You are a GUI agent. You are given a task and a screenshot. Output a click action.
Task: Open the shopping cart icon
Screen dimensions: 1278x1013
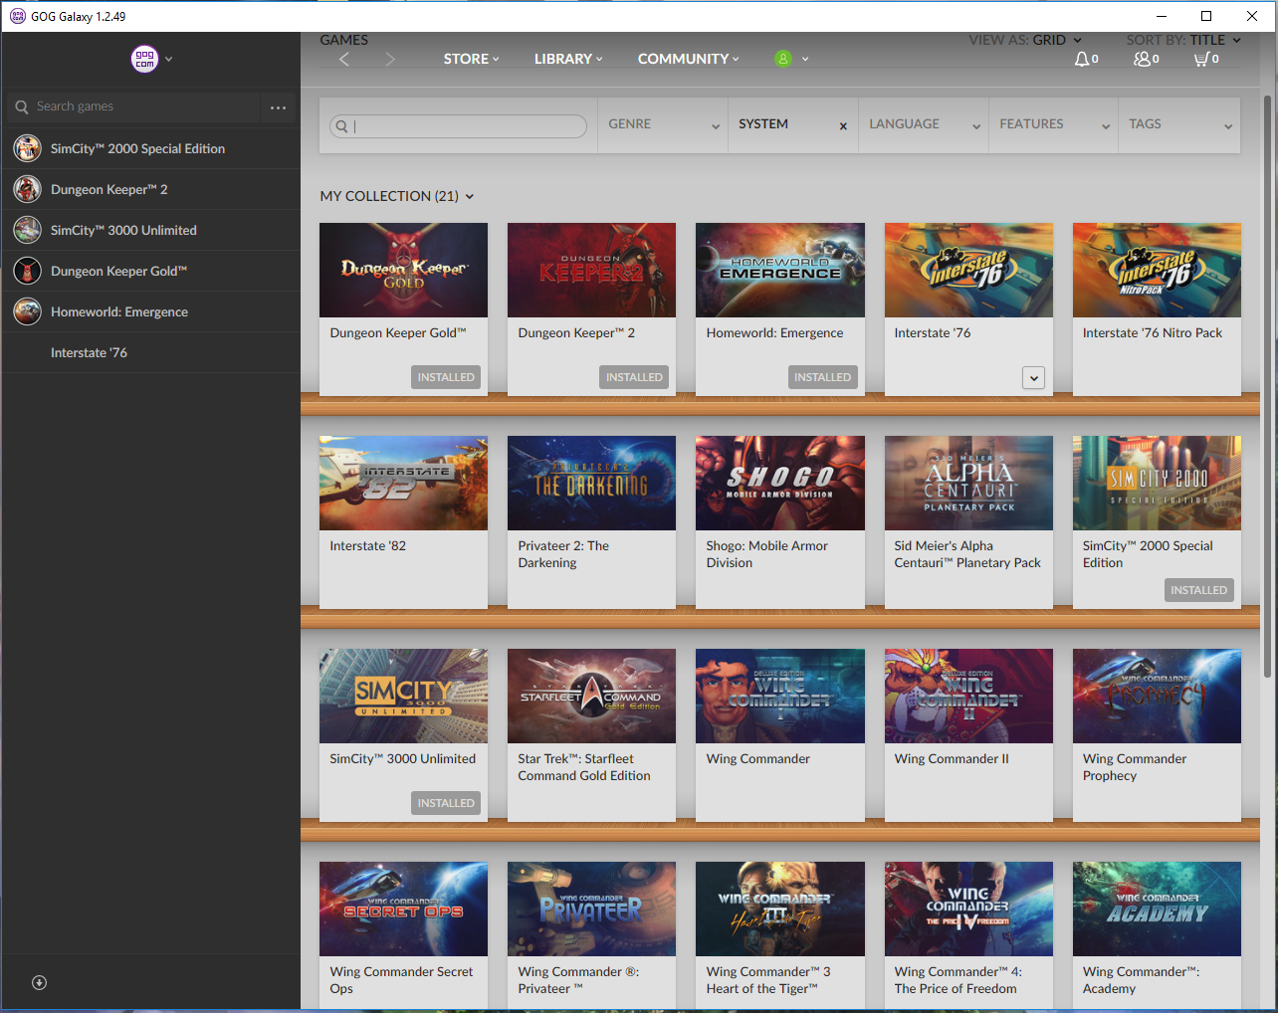tap(1201, 60)
